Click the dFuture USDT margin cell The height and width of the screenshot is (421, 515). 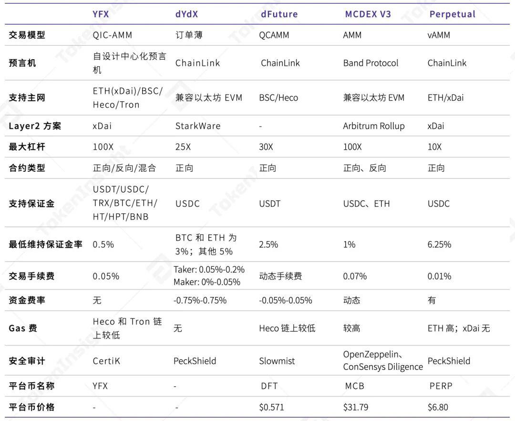(269, 203)
